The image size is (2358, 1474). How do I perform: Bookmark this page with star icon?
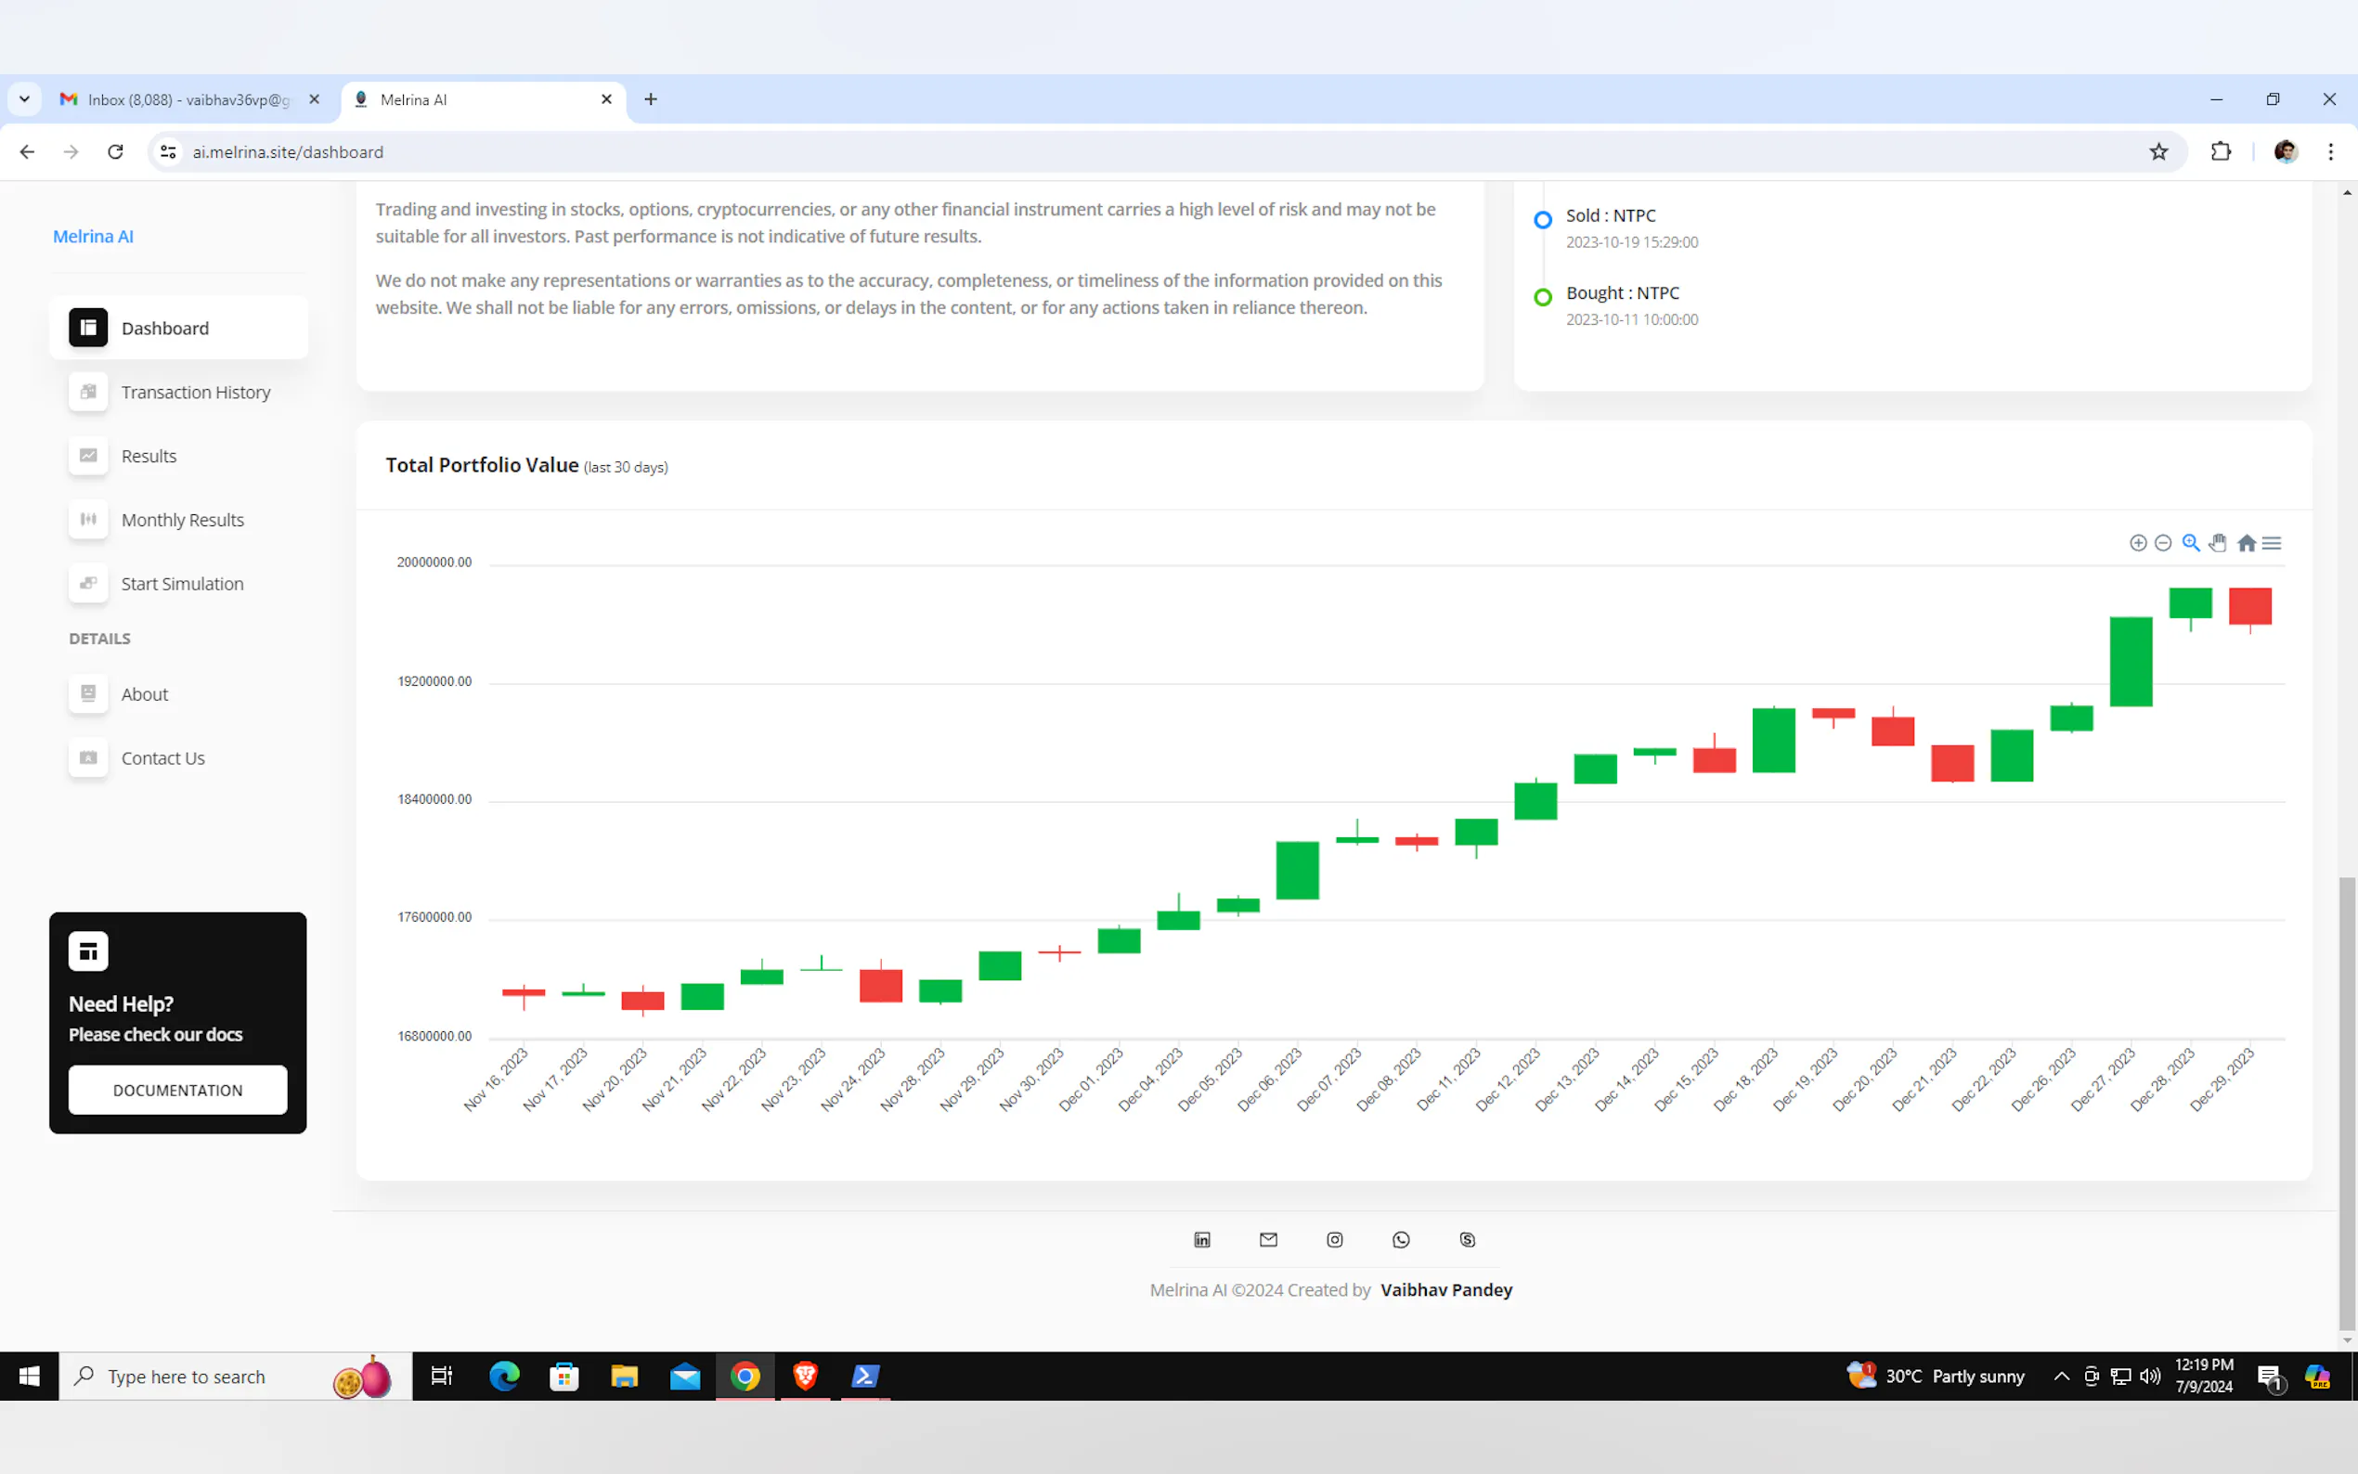[x=2158, y=152]
